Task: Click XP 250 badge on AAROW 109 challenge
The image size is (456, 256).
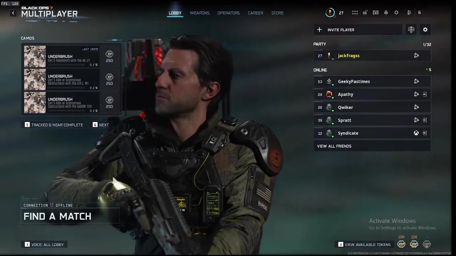Action: click(109, 103)
